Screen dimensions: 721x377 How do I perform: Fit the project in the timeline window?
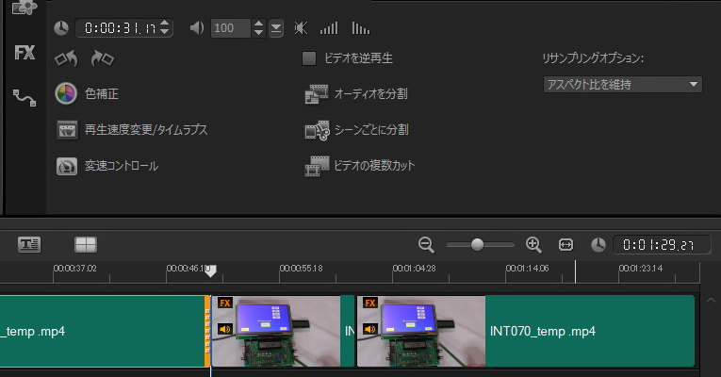tap(565, 245)
